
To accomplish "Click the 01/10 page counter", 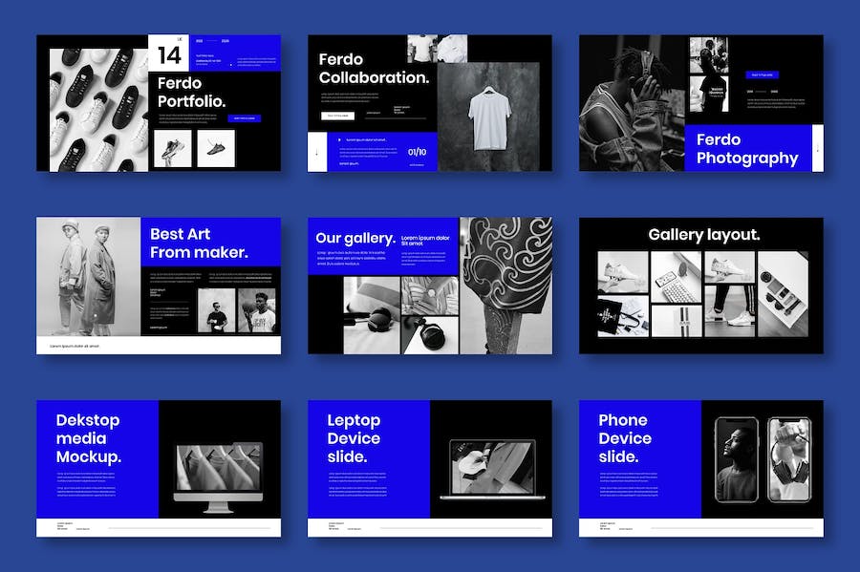I will [x=418, y=152].
